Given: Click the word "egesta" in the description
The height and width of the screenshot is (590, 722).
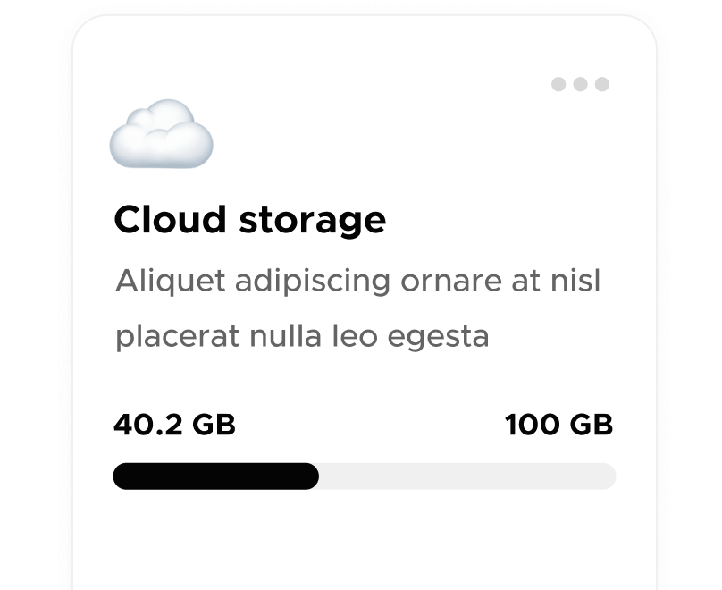Looking at the screenshot, I should tap(436, 338).
